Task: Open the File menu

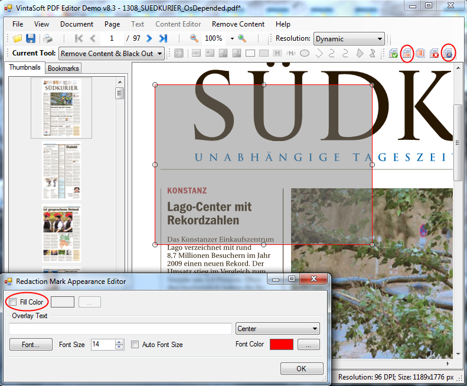Action: [x=18, y=24]
